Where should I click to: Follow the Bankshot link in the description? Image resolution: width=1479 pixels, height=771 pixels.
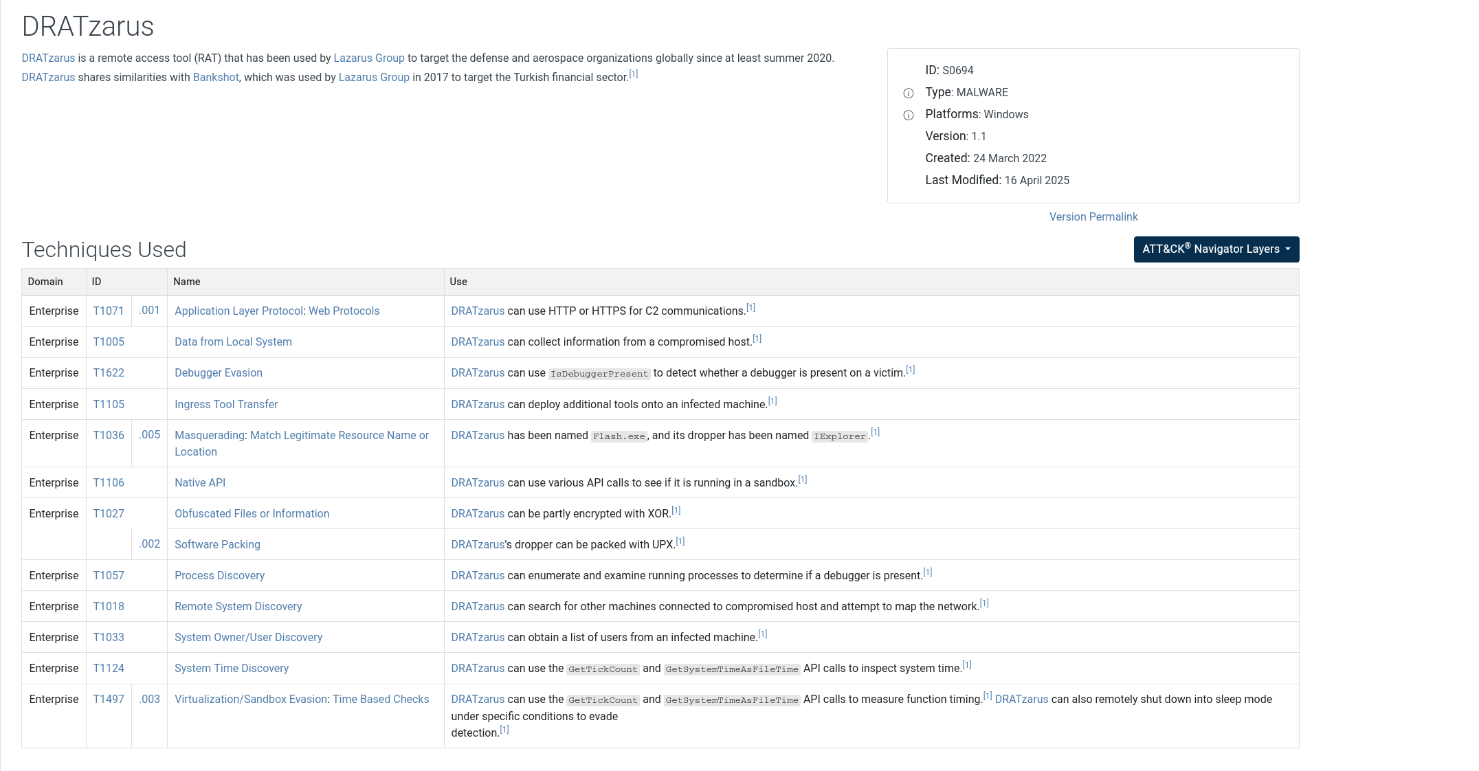(216, 77)
